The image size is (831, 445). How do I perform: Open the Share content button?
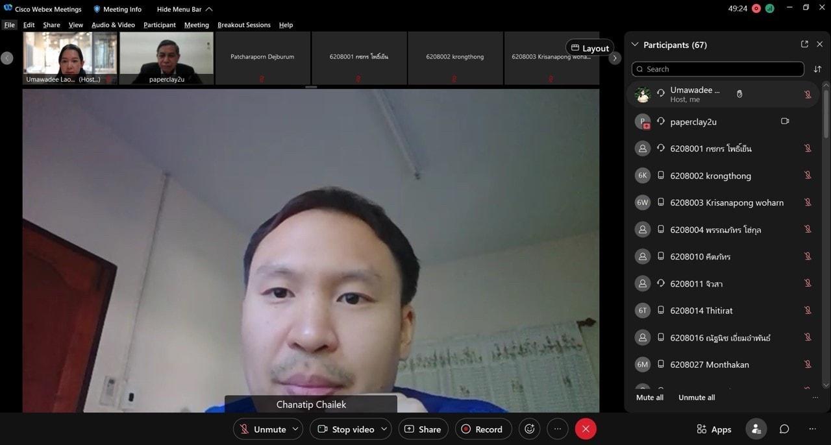(423, 429)
